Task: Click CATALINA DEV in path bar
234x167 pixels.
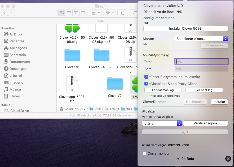Action: 73,109
